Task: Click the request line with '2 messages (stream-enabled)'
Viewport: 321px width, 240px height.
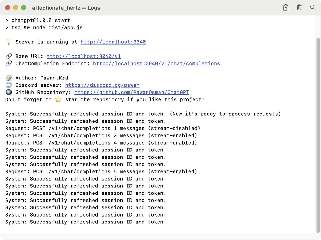Action: point(101,135)
